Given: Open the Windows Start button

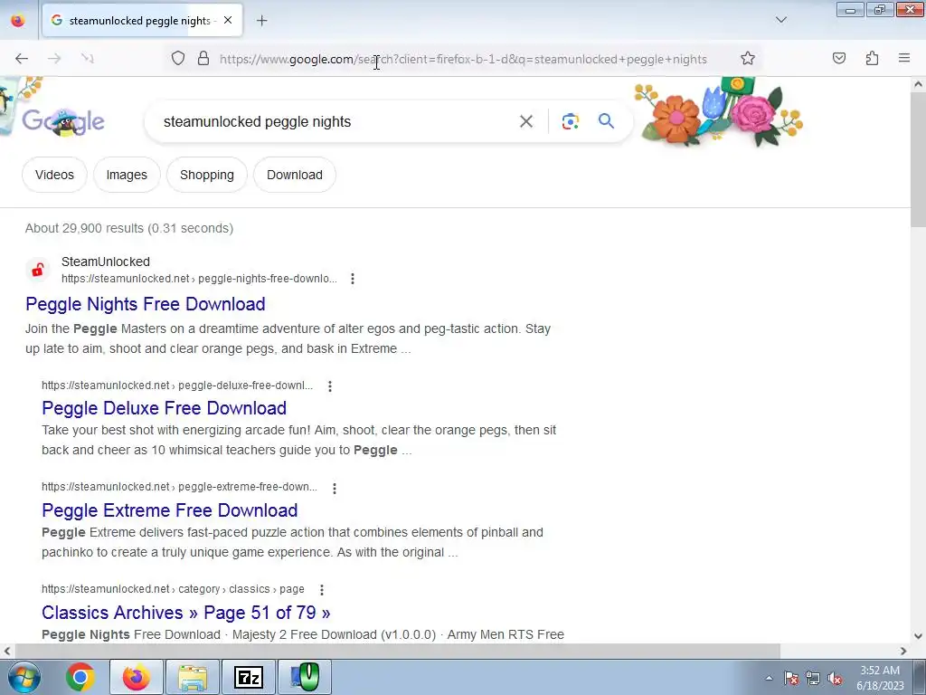Looking at the screenshot, I should tap(24, 677).
